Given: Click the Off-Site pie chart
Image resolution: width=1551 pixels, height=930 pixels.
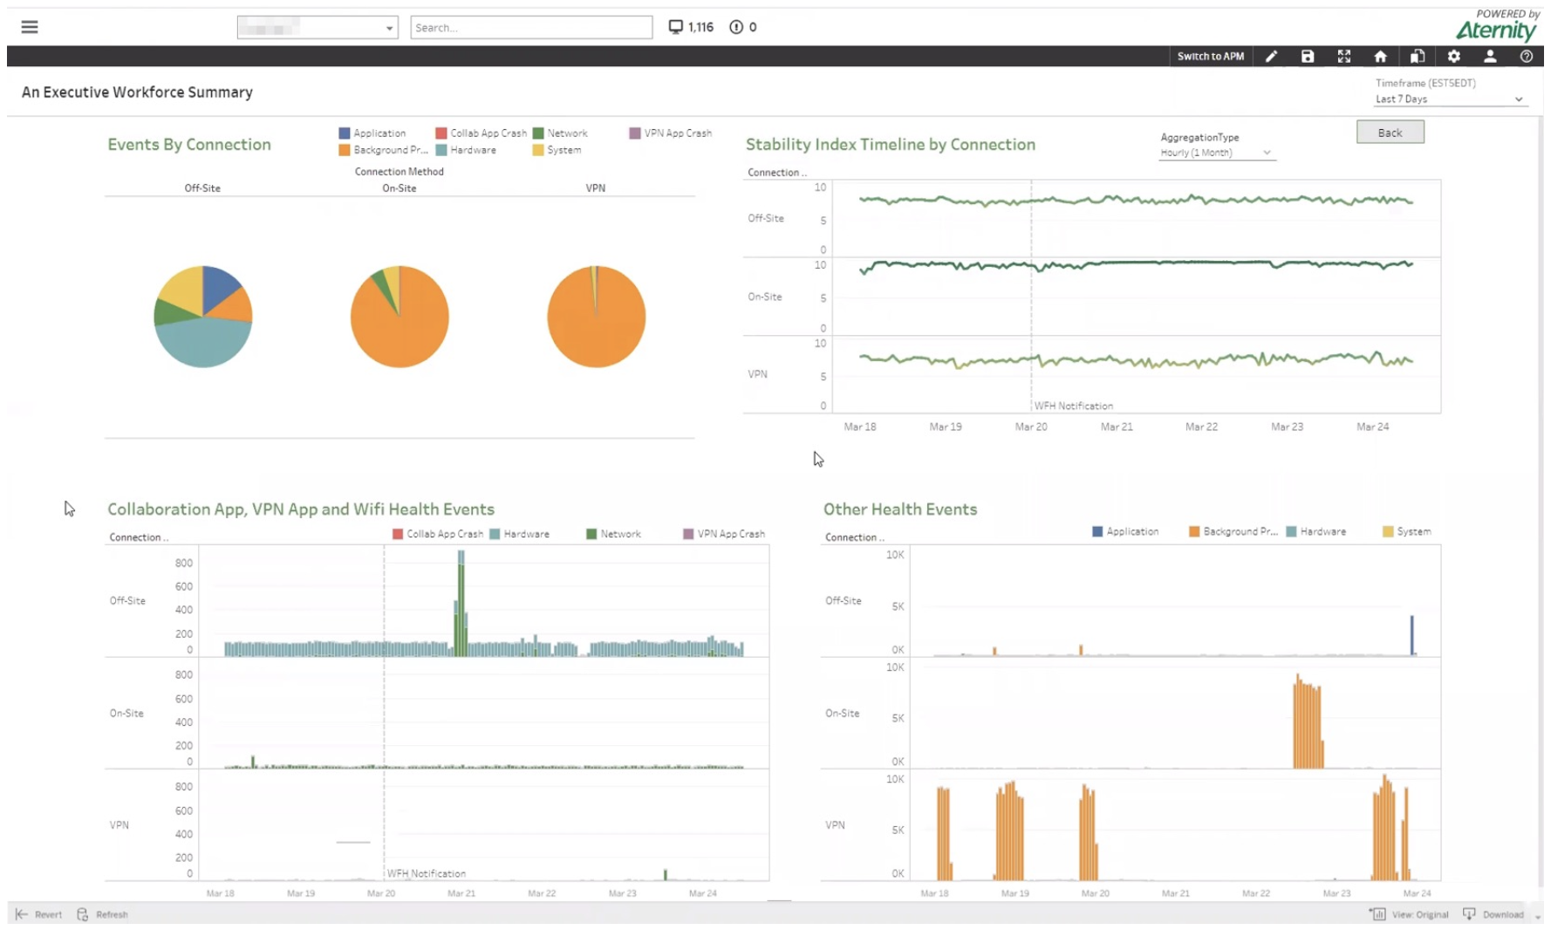Looking at the screenshot, I should click(x=203, y=317).
